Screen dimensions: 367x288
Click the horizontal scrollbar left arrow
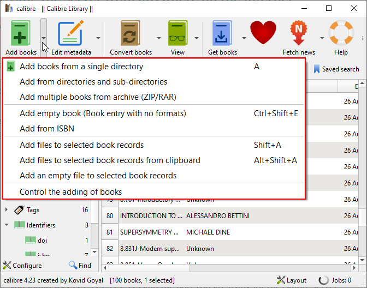pyautogui.click(x=105, y=268)
